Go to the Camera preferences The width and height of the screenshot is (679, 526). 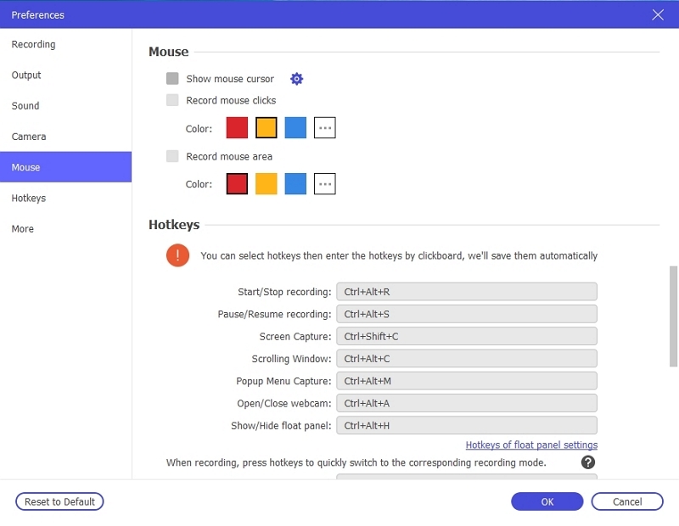[x=29, y=137]
